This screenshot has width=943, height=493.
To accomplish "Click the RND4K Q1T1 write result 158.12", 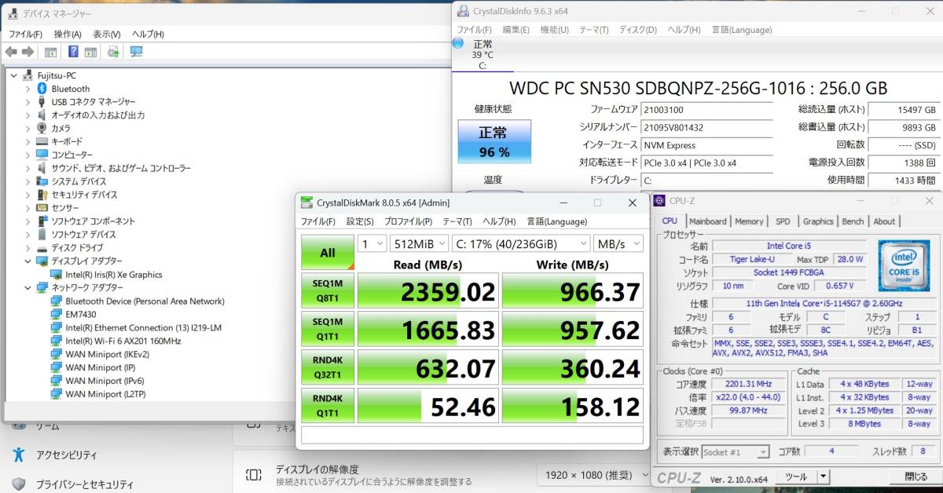I will [572, 407].
